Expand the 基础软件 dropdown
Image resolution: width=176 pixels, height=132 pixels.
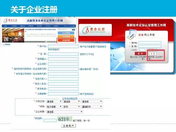click(92, 106)
